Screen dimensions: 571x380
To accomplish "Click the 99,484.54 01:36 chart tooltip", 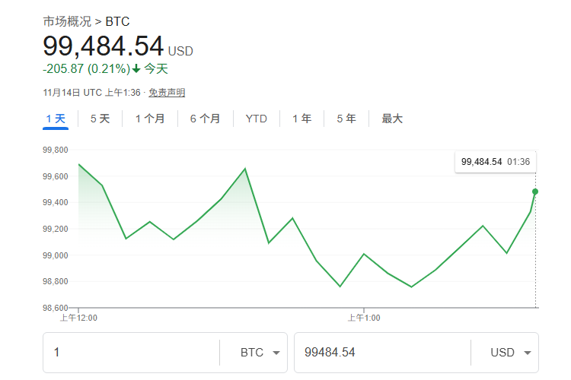I will (x=495, y=162).
